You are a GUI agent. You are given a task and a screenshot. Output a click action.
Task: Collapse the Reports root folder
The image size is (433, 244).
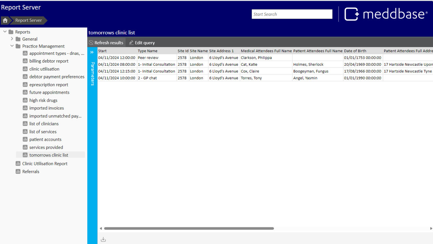click(5, 32)
